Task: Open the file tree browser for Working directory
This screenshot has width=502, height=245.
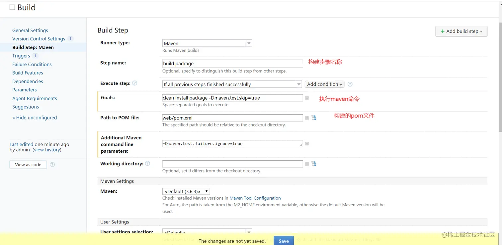Action: click(x=314, y=164)
